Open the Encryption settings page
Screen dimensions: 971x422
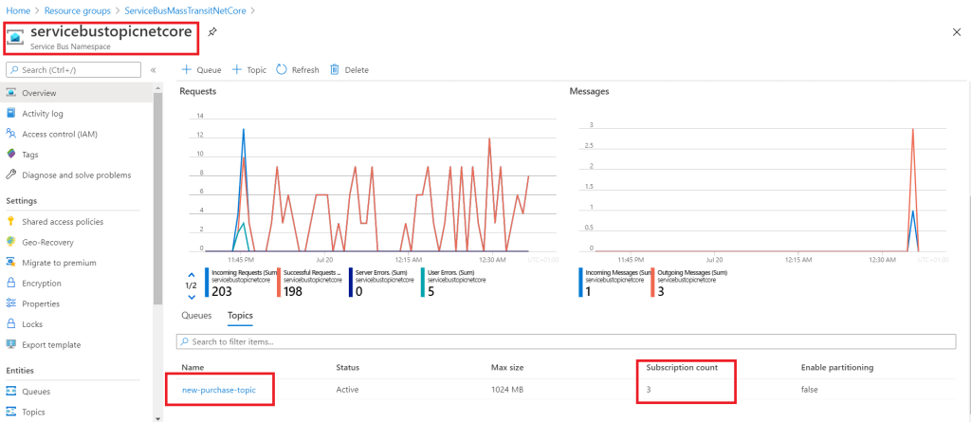point(41,284)
